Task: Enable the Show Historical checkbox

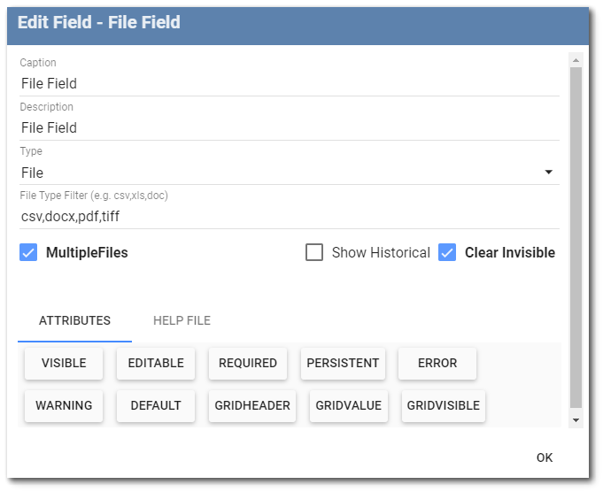Action: (x=314, y=252)
